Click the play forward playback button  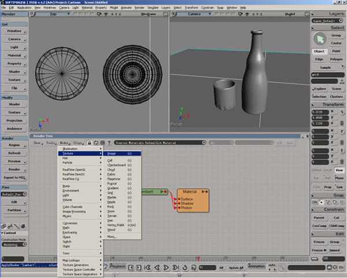tap(166, 268)
